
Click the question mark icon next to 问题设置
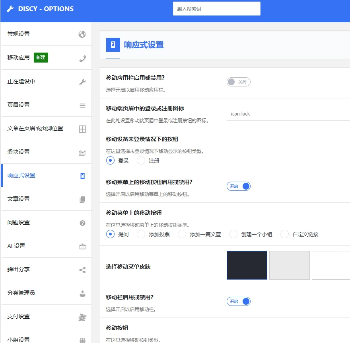(x=82, y=222)
